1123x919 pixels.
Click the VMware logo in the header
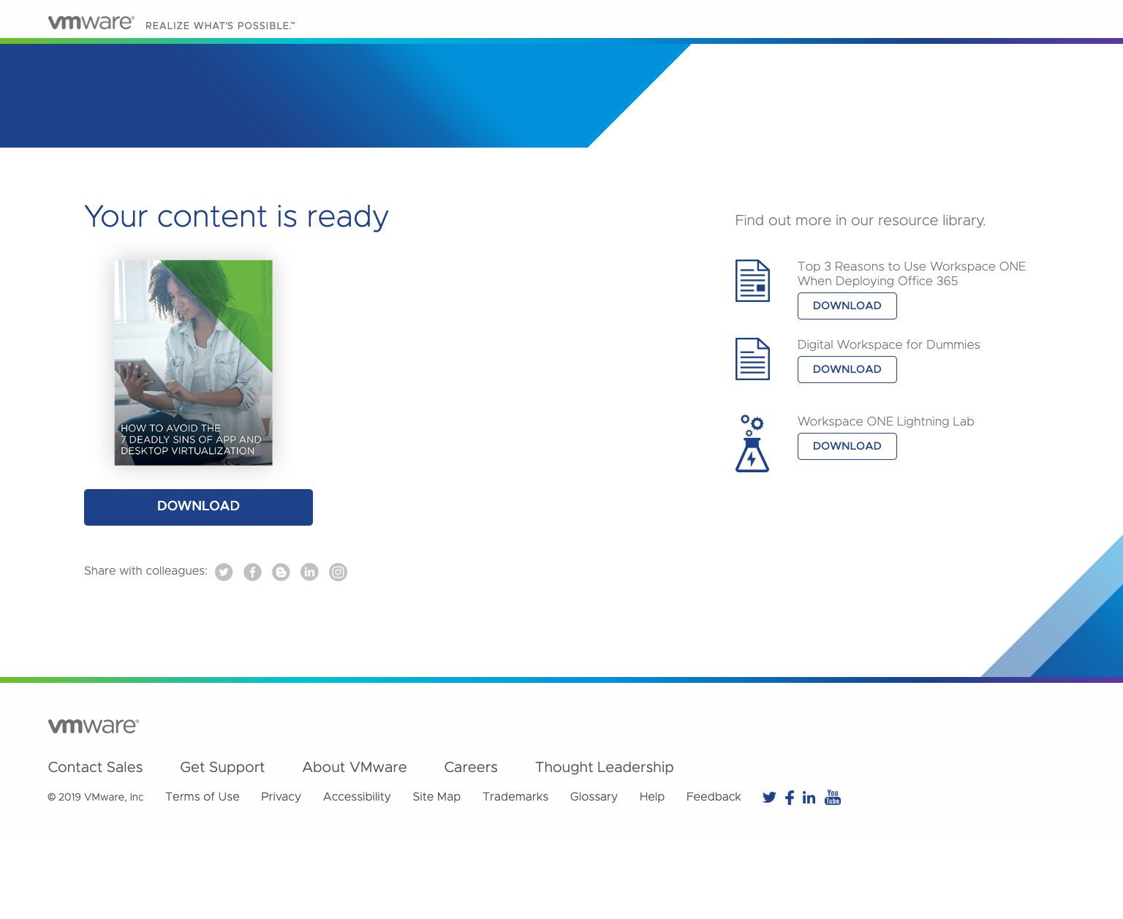coord(91,23)
